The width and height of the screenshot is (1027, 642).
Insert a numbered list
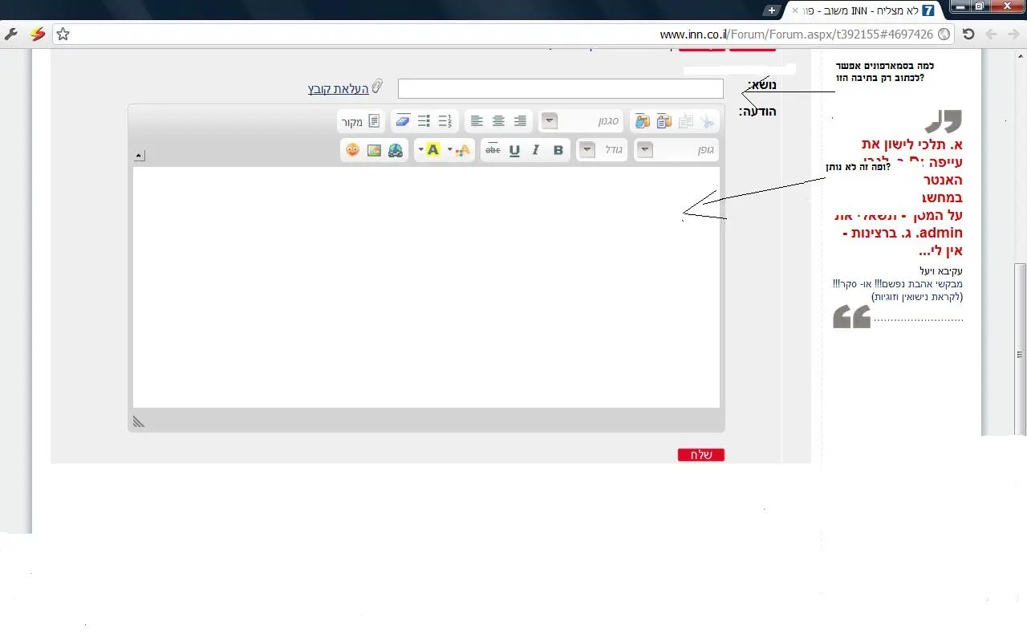445,121
